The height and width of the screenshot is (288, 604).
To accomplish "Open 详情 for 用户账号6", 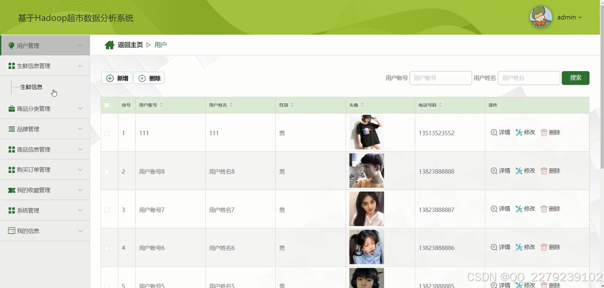I will (x=501, y=247).
